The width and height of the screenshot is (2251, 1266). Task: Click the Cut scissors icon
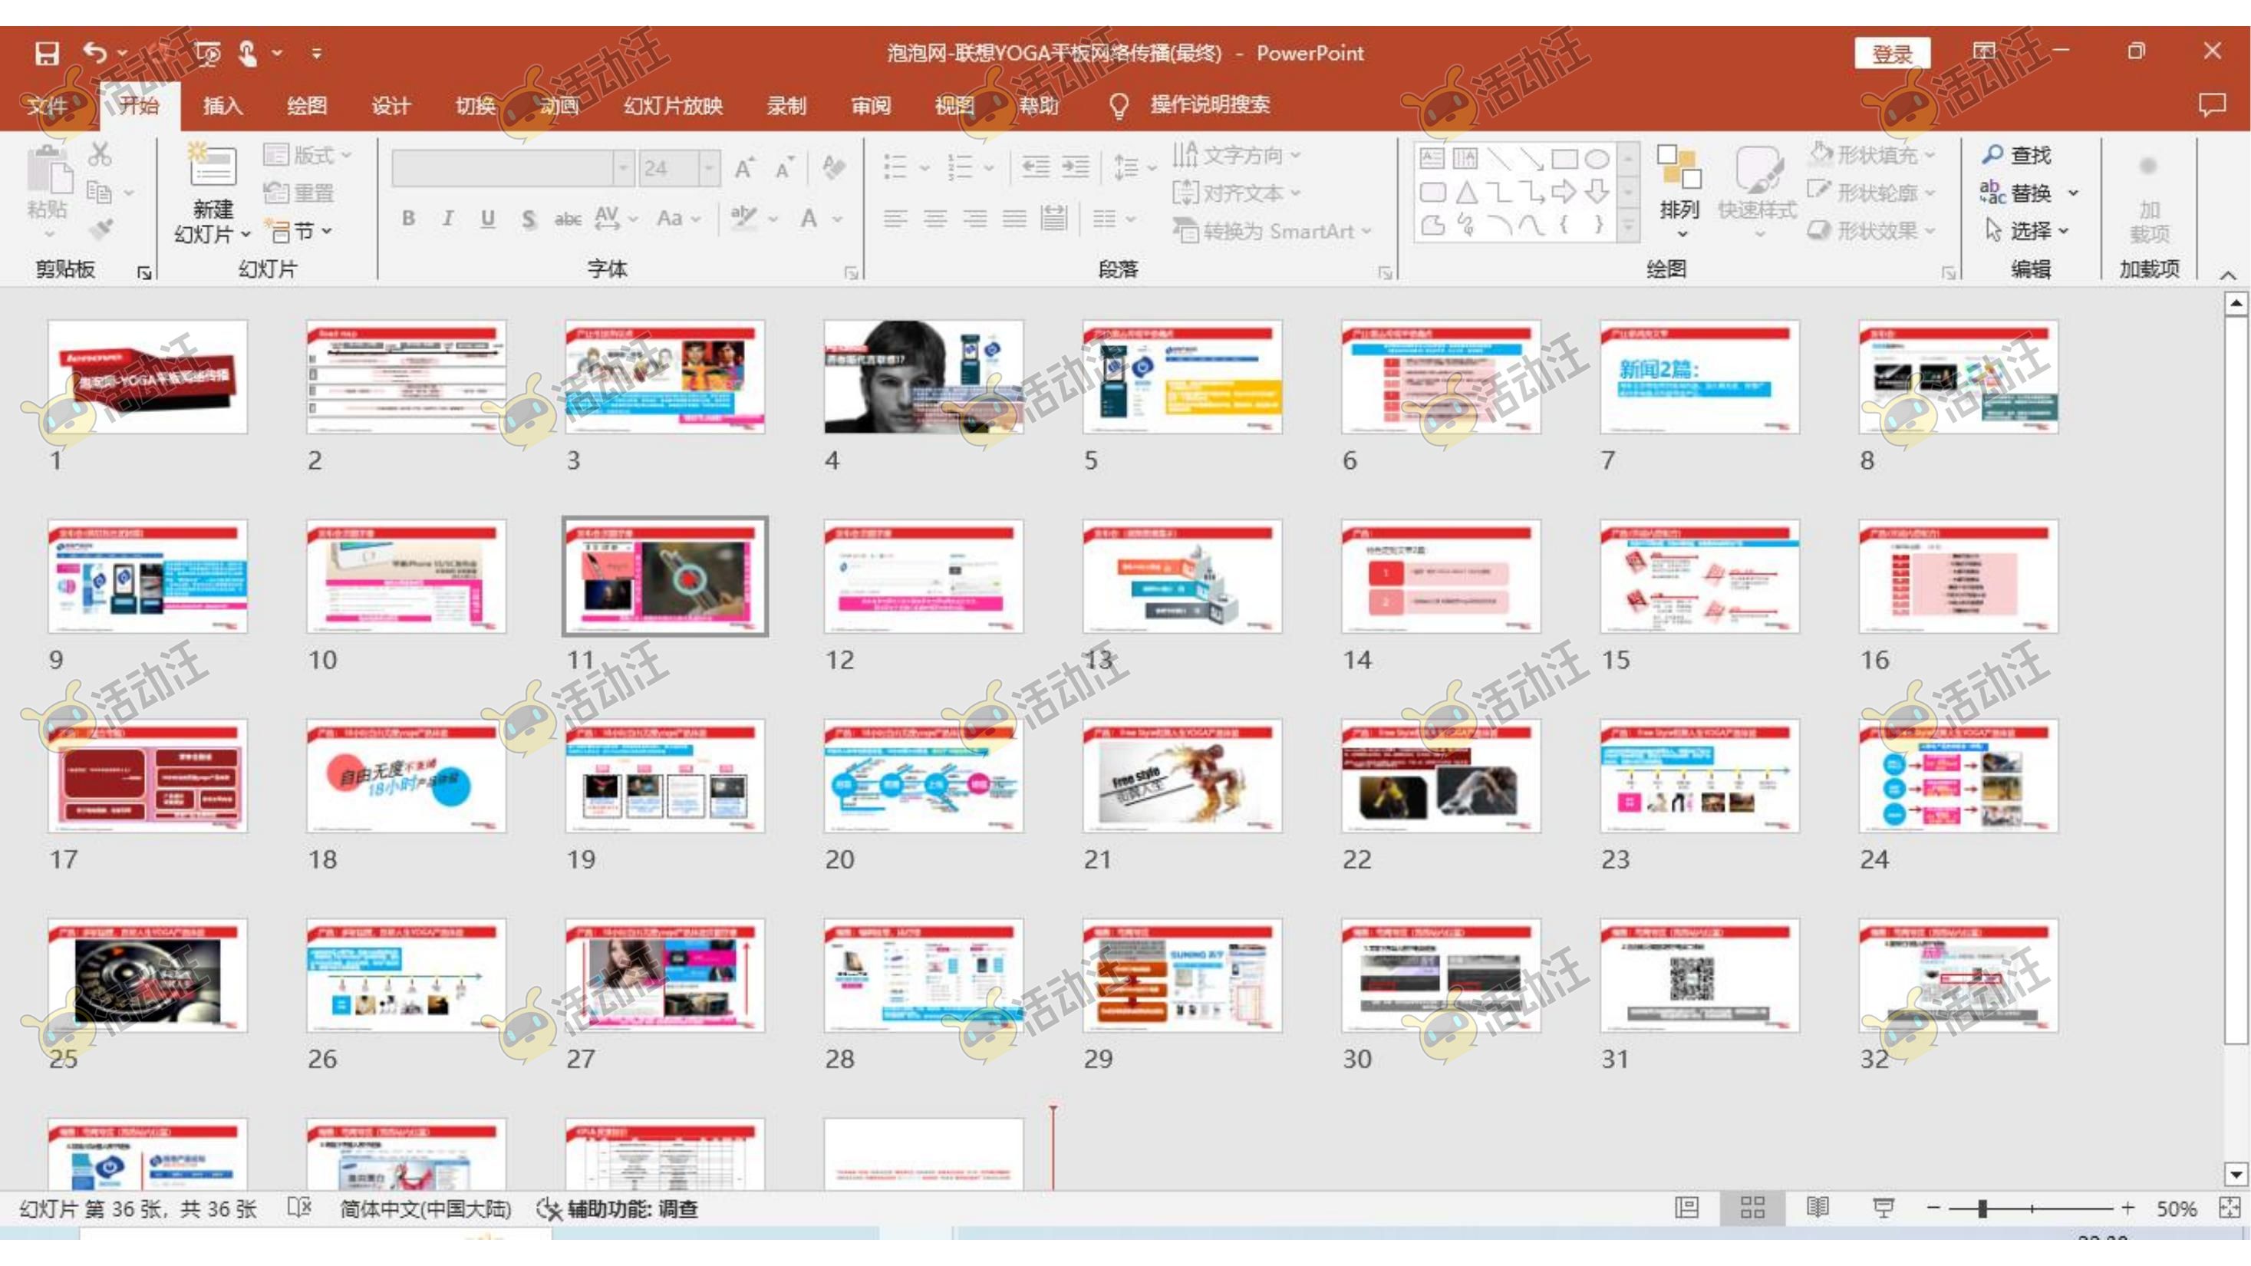[100, 155]
